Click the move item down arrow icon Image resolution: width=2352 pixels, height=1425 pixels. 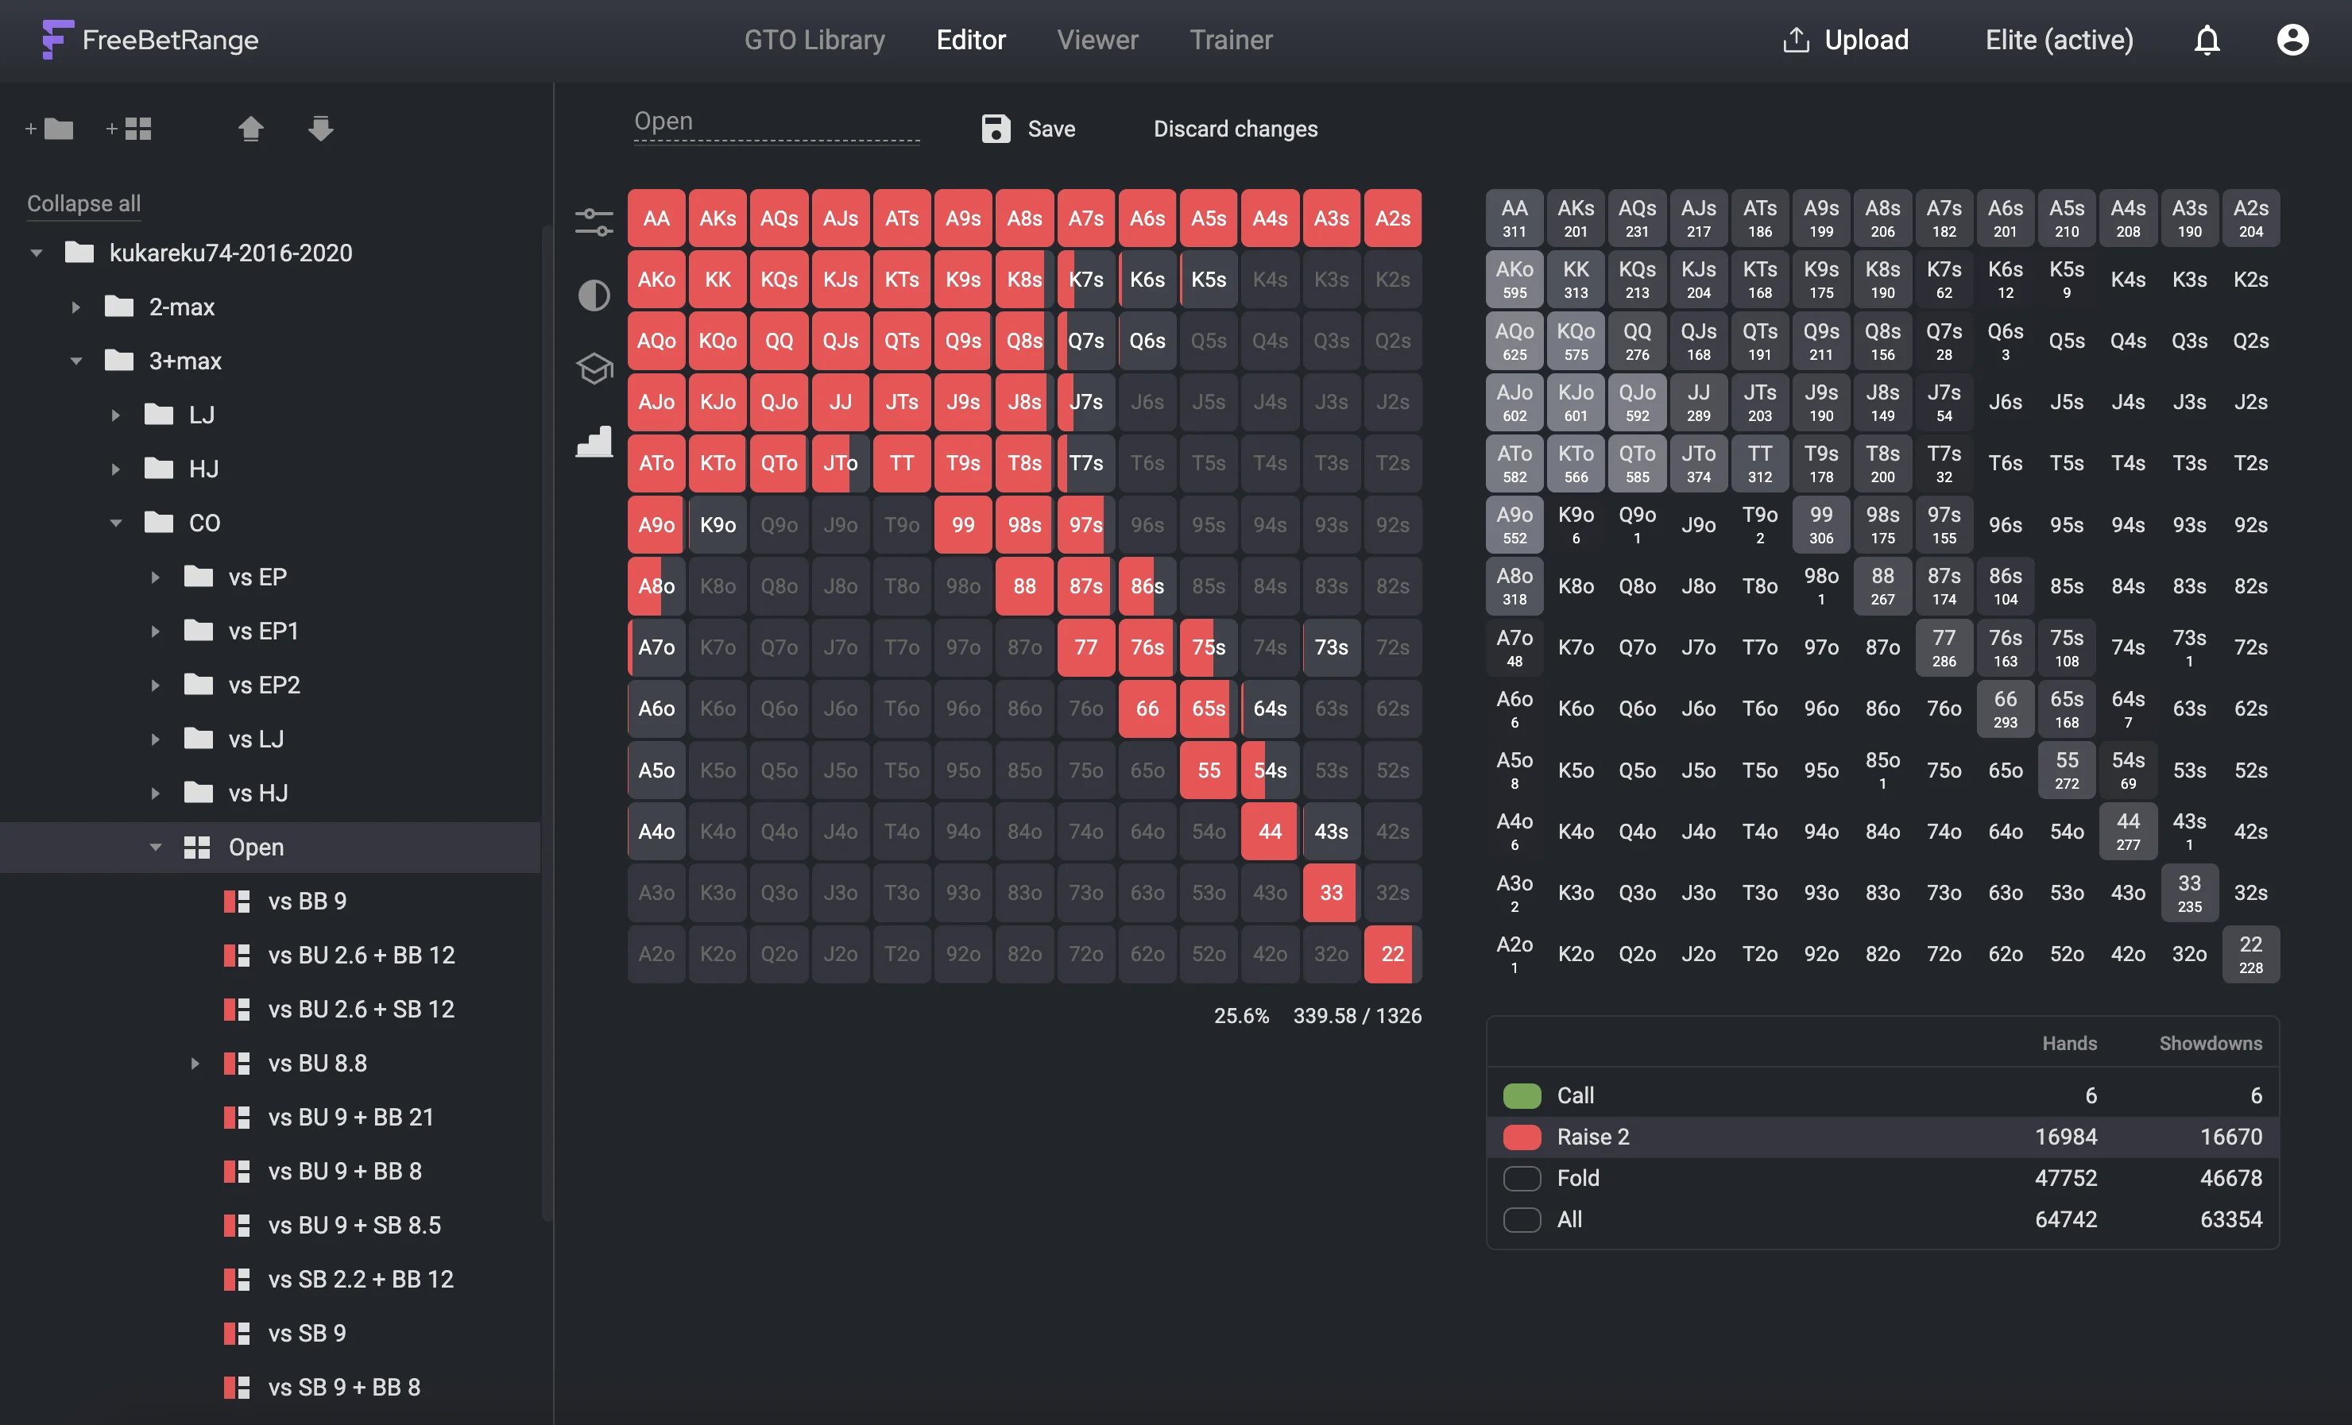pyautogui.click(x=321, y=129)
